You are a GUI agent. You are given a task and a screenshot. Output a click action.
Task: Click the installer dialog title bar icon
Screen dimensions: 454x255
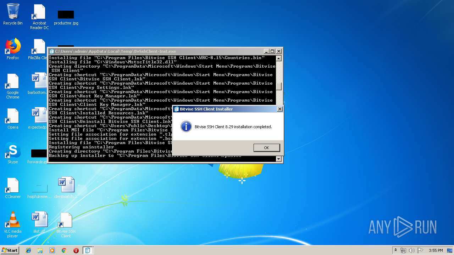coord(176,109)
